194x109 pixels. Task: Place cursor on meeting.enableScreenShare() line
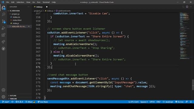point(75,44)
